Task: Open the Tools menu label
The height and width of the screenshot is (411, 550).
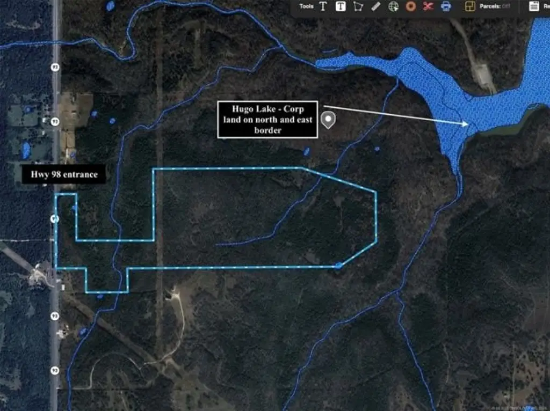Action: pos(306,6)
